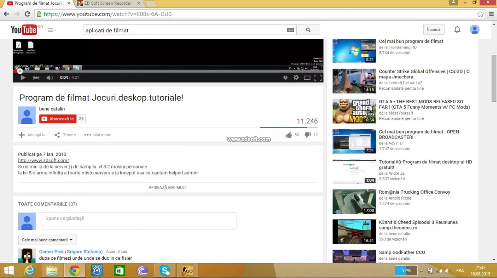This screenshot has height=278, width=497.
Task: Open Counter-Strike GO taskbar icon
Action: [187, 271]
